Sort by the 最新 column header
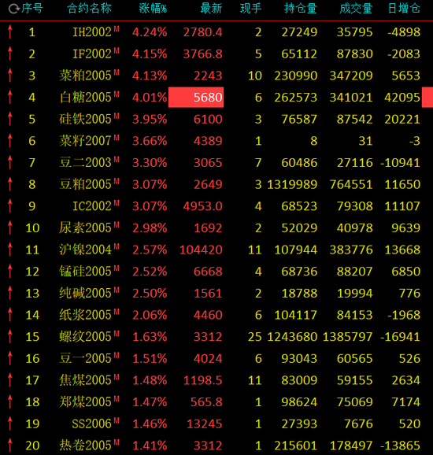Viewport: 433px width, 455px height. tap(211, 9)
